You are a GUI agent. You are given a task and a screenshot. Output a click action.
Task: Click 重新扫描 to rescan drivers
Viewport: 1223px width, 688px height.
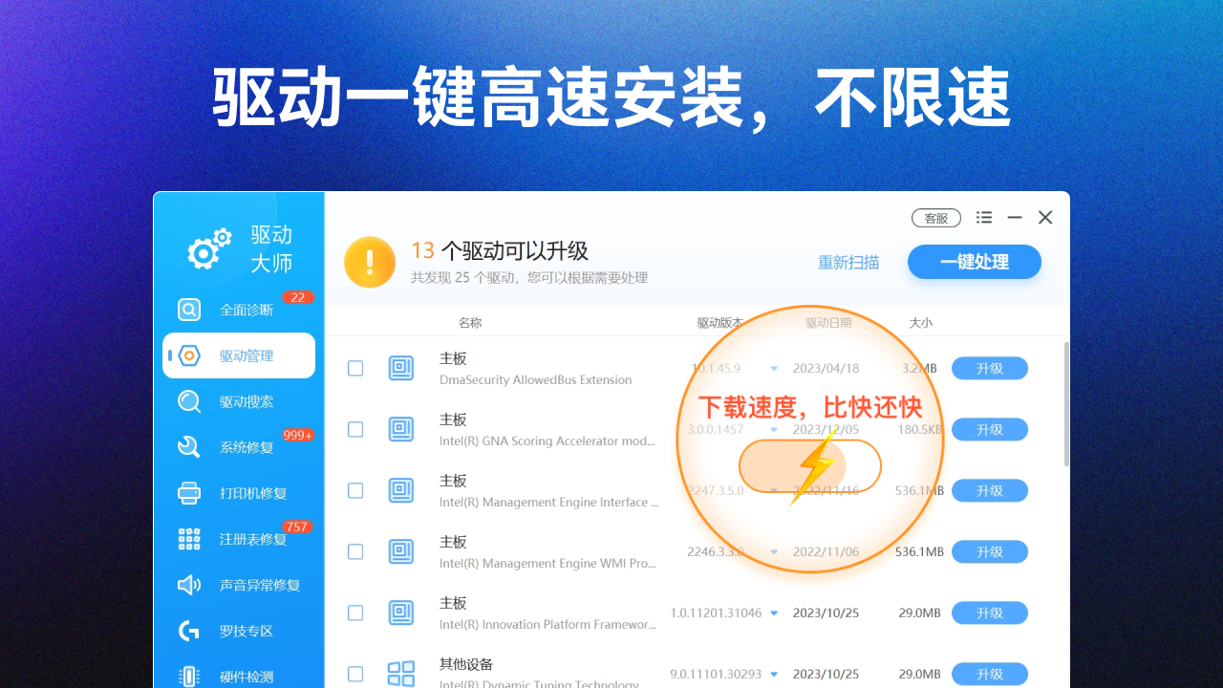848,262
